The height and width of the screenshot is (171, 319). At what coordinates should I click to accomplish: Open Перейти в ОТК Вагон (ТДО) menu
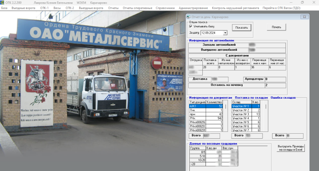pyautogui.click(x=281, y=8)
